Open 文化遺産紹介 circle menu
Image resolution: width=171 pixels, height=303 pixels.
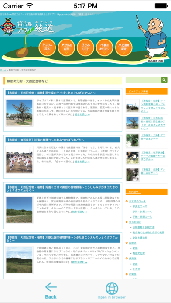(x=124, y=47)
